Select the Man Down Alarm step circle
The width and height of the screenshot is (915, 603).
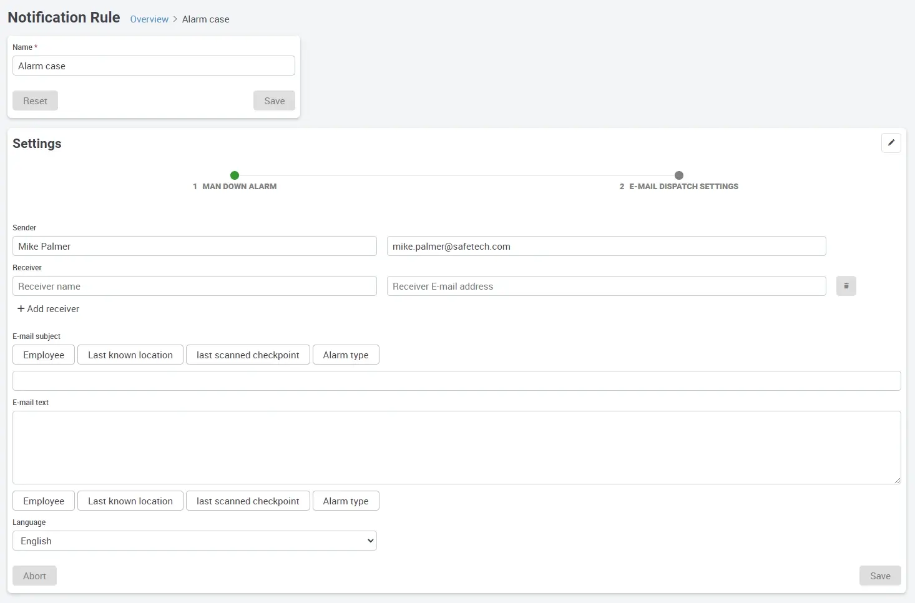(235, 175)
